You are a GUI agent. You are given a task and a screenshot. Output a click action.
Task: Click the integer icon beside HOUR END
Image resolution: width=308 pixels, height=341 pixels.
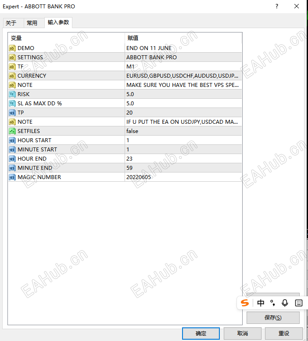tap(12, 159)
